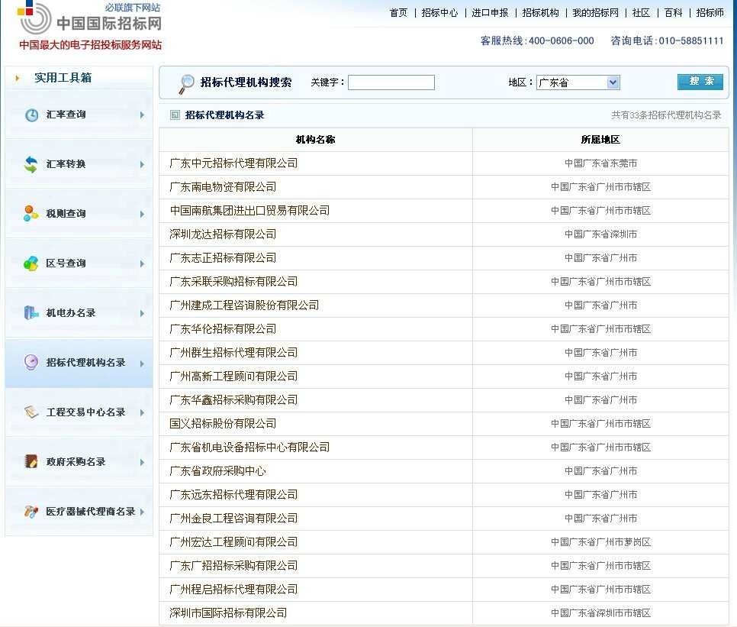Go to 进口申报 in top navigation
The image size is (737, 627).
click(490, 13)
